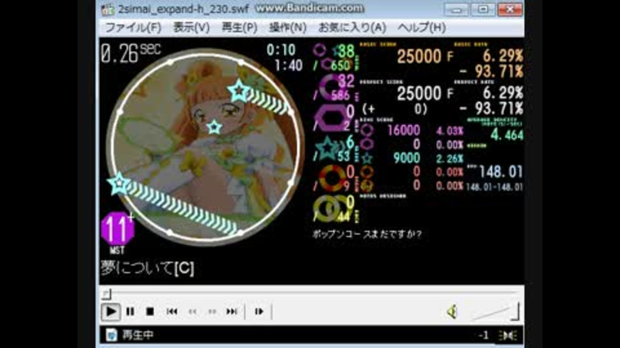Click the 4.03% rate value
This screenshot has height=348, width=620.
point(449,131)
